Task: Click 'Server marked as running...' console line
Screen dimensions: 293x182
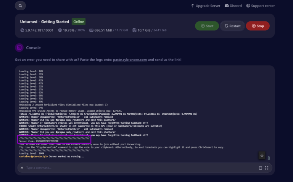Action: pos(66,156)
